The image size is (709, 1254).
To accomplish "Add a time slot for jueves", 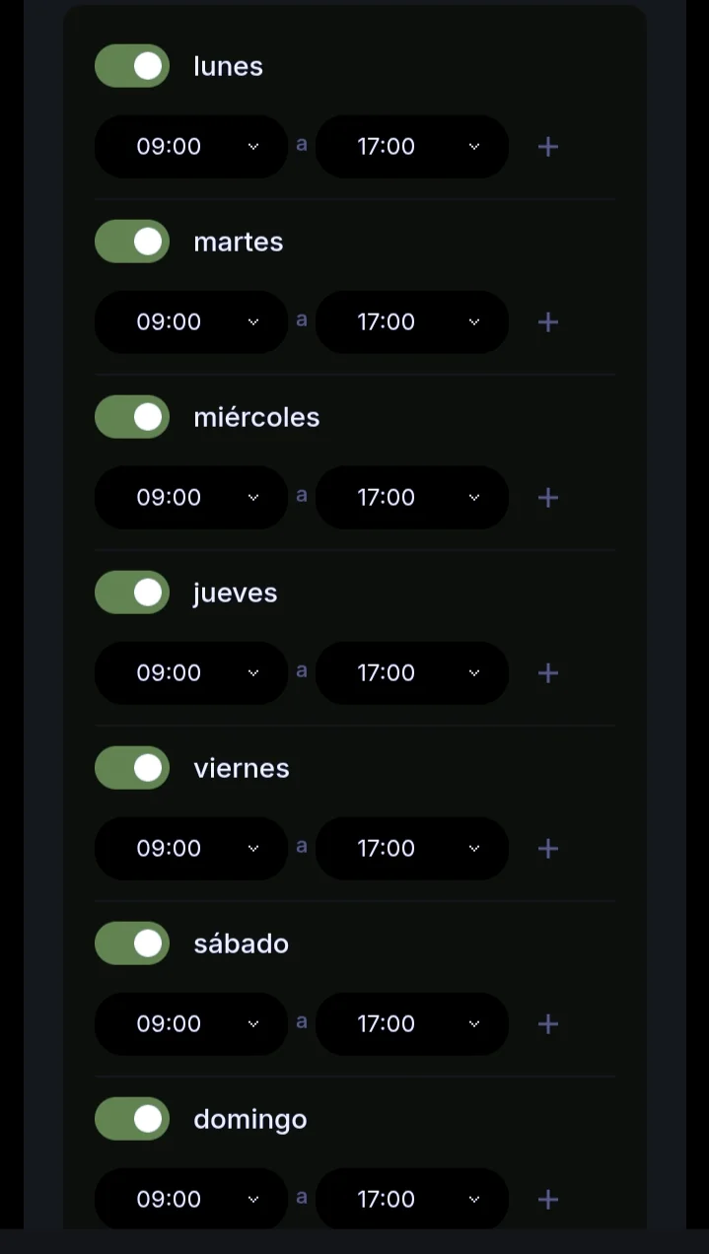I will (x=548, y=673).
